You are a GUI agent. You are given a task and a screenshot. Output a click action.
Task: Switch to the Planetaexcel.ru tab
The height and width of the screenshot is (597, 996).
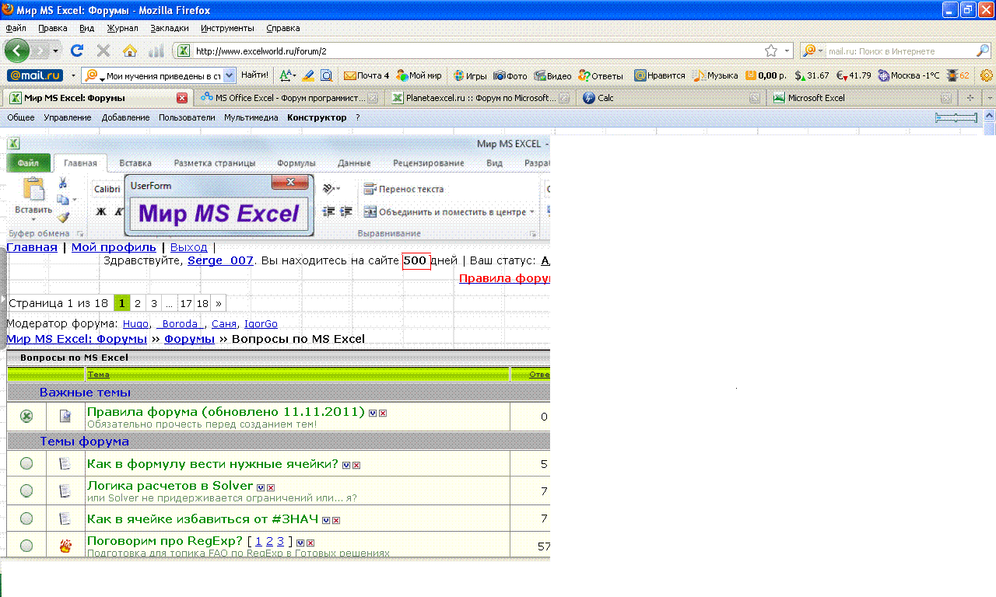(x=479, y=98)
